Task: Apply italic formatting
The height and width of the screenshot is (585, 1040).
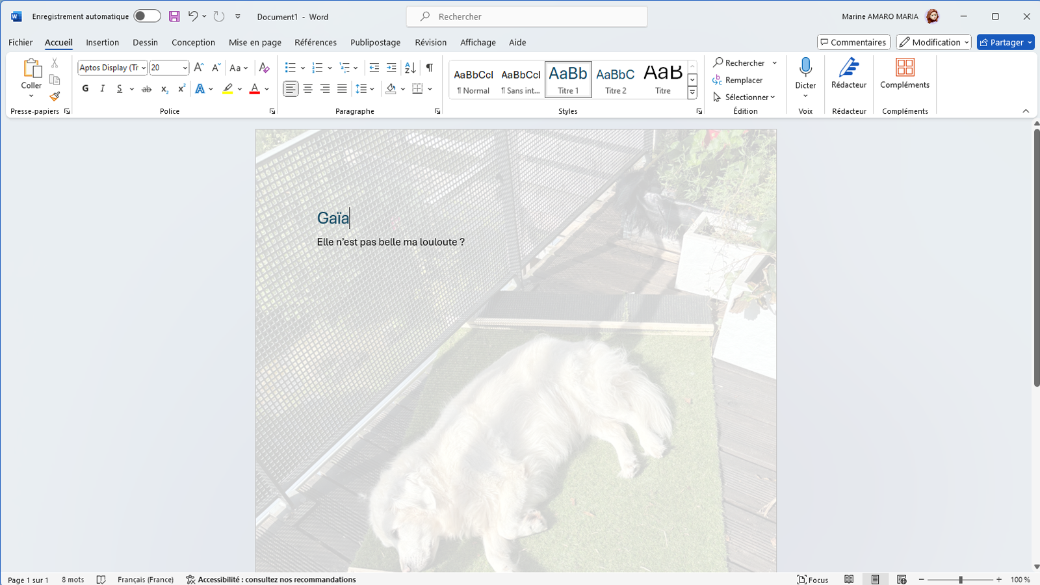Action: 102,88
